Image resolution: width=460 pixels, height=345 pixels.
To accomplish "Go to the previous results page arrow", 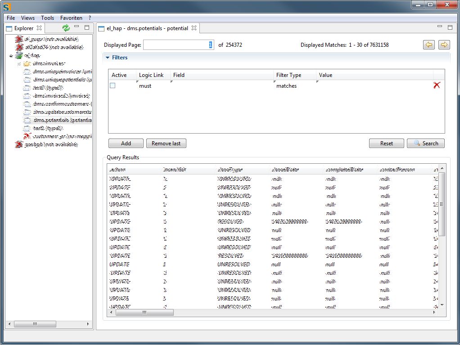I will tap(429, 45).
